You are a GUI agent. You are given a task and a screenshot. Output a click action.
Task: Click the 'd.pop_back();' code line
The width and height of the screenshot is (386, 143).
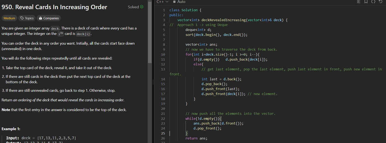point(214,84)
